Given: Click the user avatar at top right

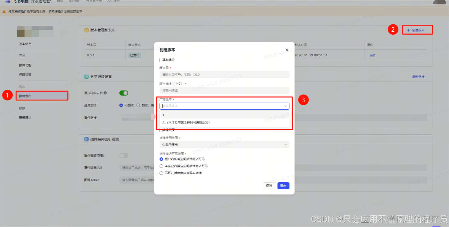Looking at the screenshot, I should coord(439,2).
